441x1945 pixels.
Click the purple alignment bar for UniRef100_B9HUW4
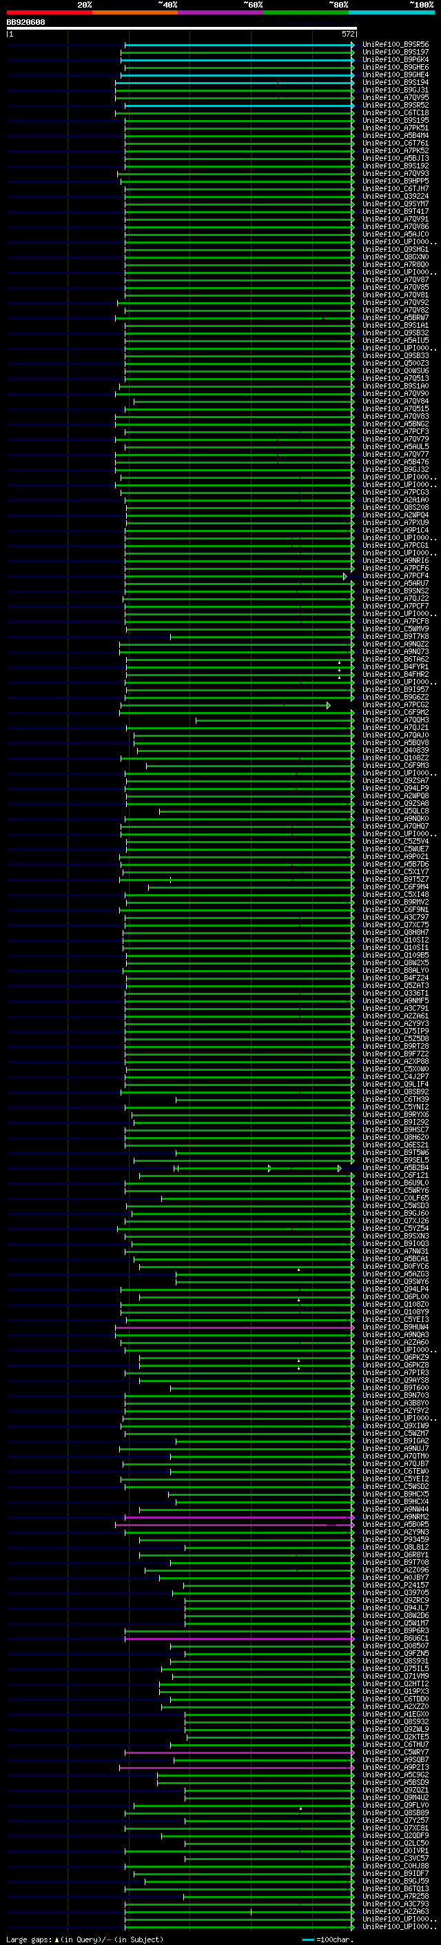click(234, 1328)
